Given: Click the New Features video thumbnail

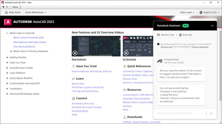Looking at the screenshot, I should point(96,46).
